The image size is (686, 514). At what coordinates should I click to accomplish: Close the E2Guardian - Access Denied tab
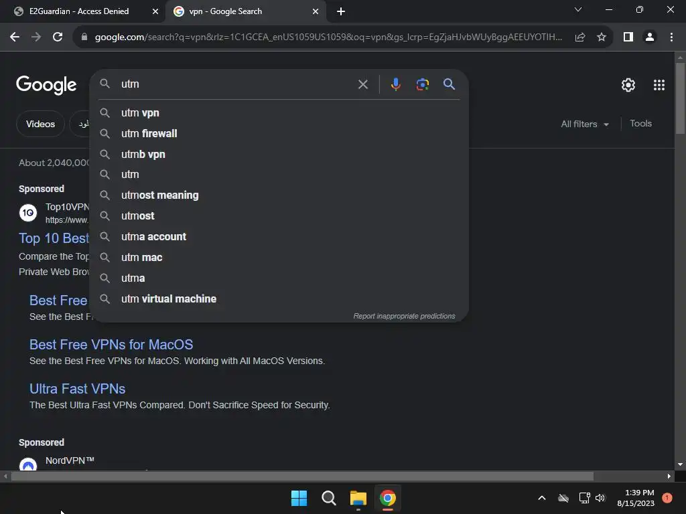coord(155,11)
